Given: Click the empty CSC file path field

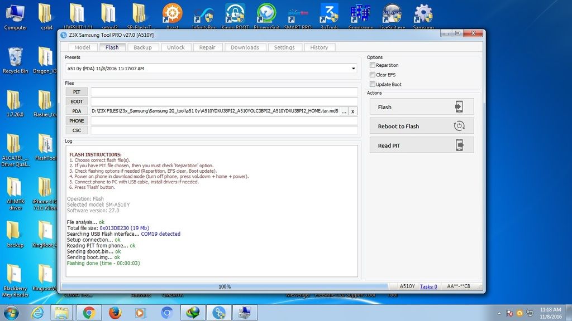Looking at the screenshot, I should click(x=224, y=130).
